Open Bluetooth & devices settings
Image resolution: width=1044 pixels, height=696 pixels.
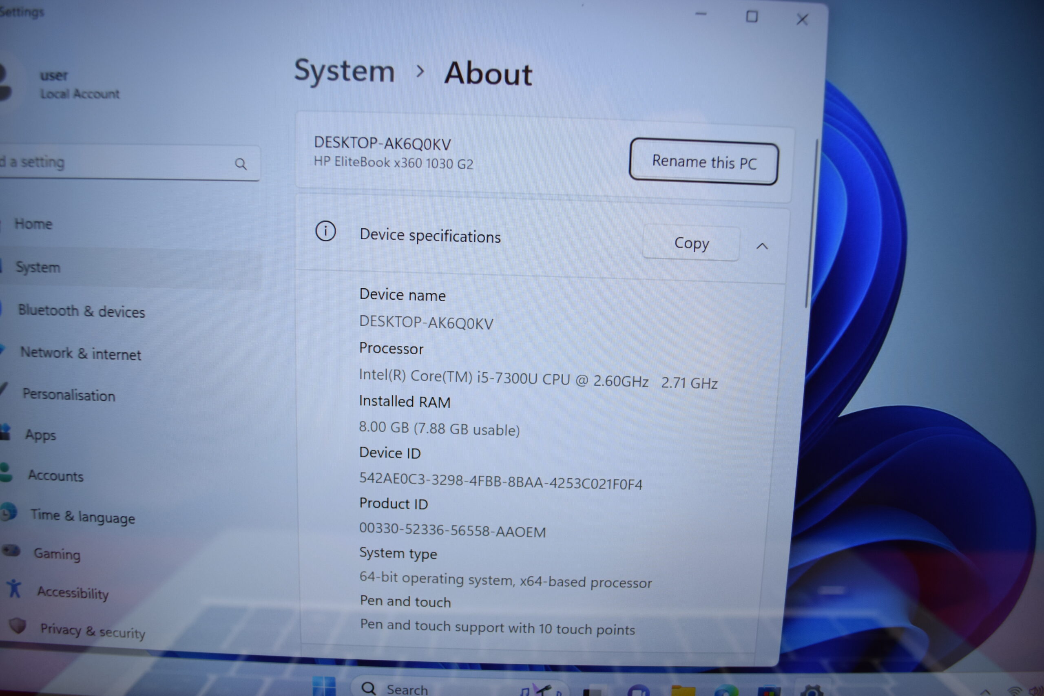82,311
